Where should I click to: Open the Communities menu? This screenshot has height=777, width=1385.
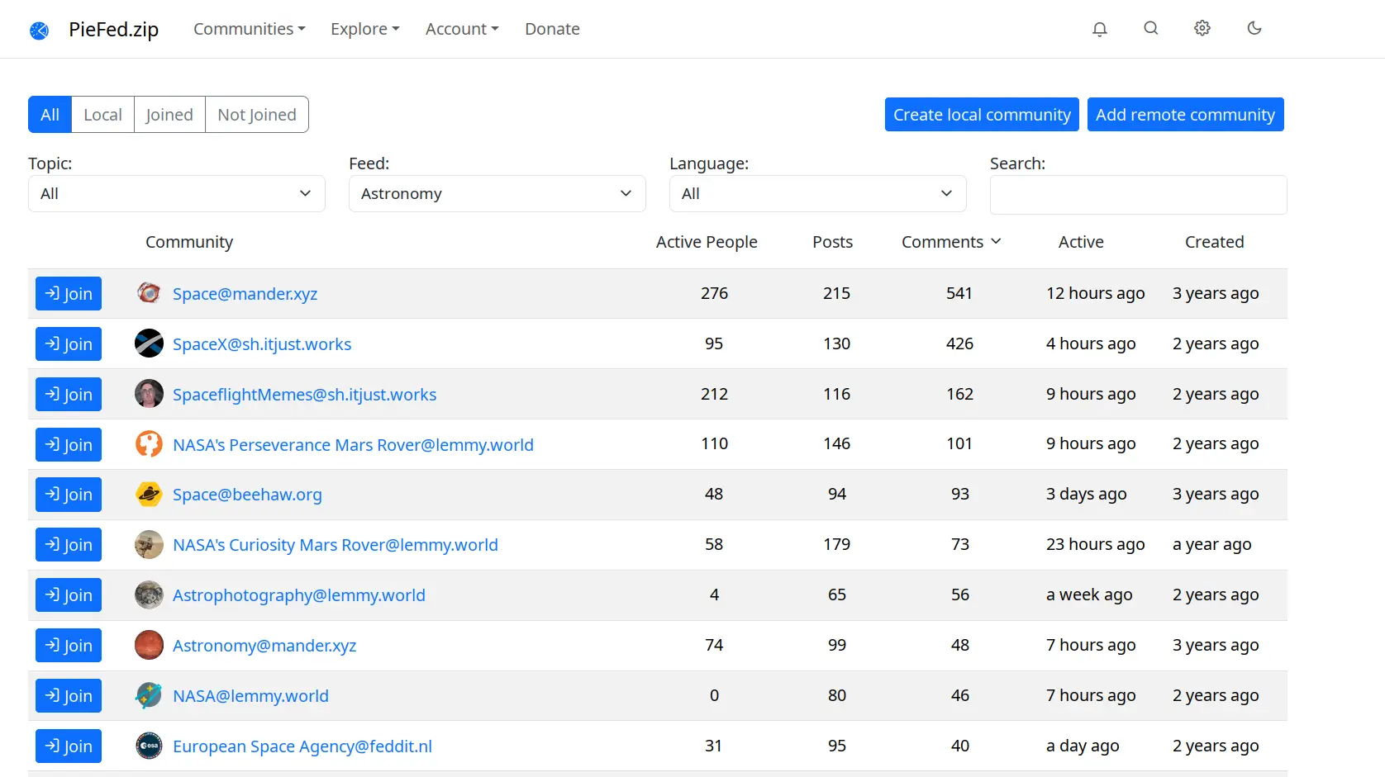tap(249, 29)
